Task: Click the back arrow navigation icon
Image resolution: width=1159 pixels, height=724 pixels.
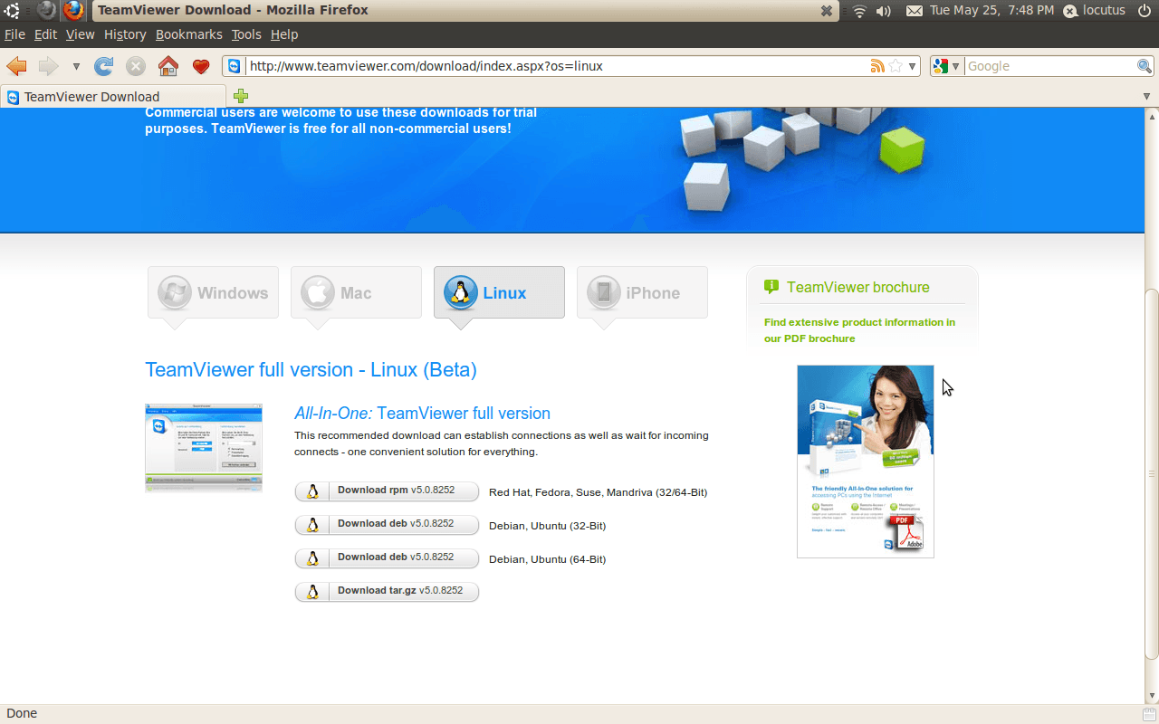Action: [x=16, y=66]
